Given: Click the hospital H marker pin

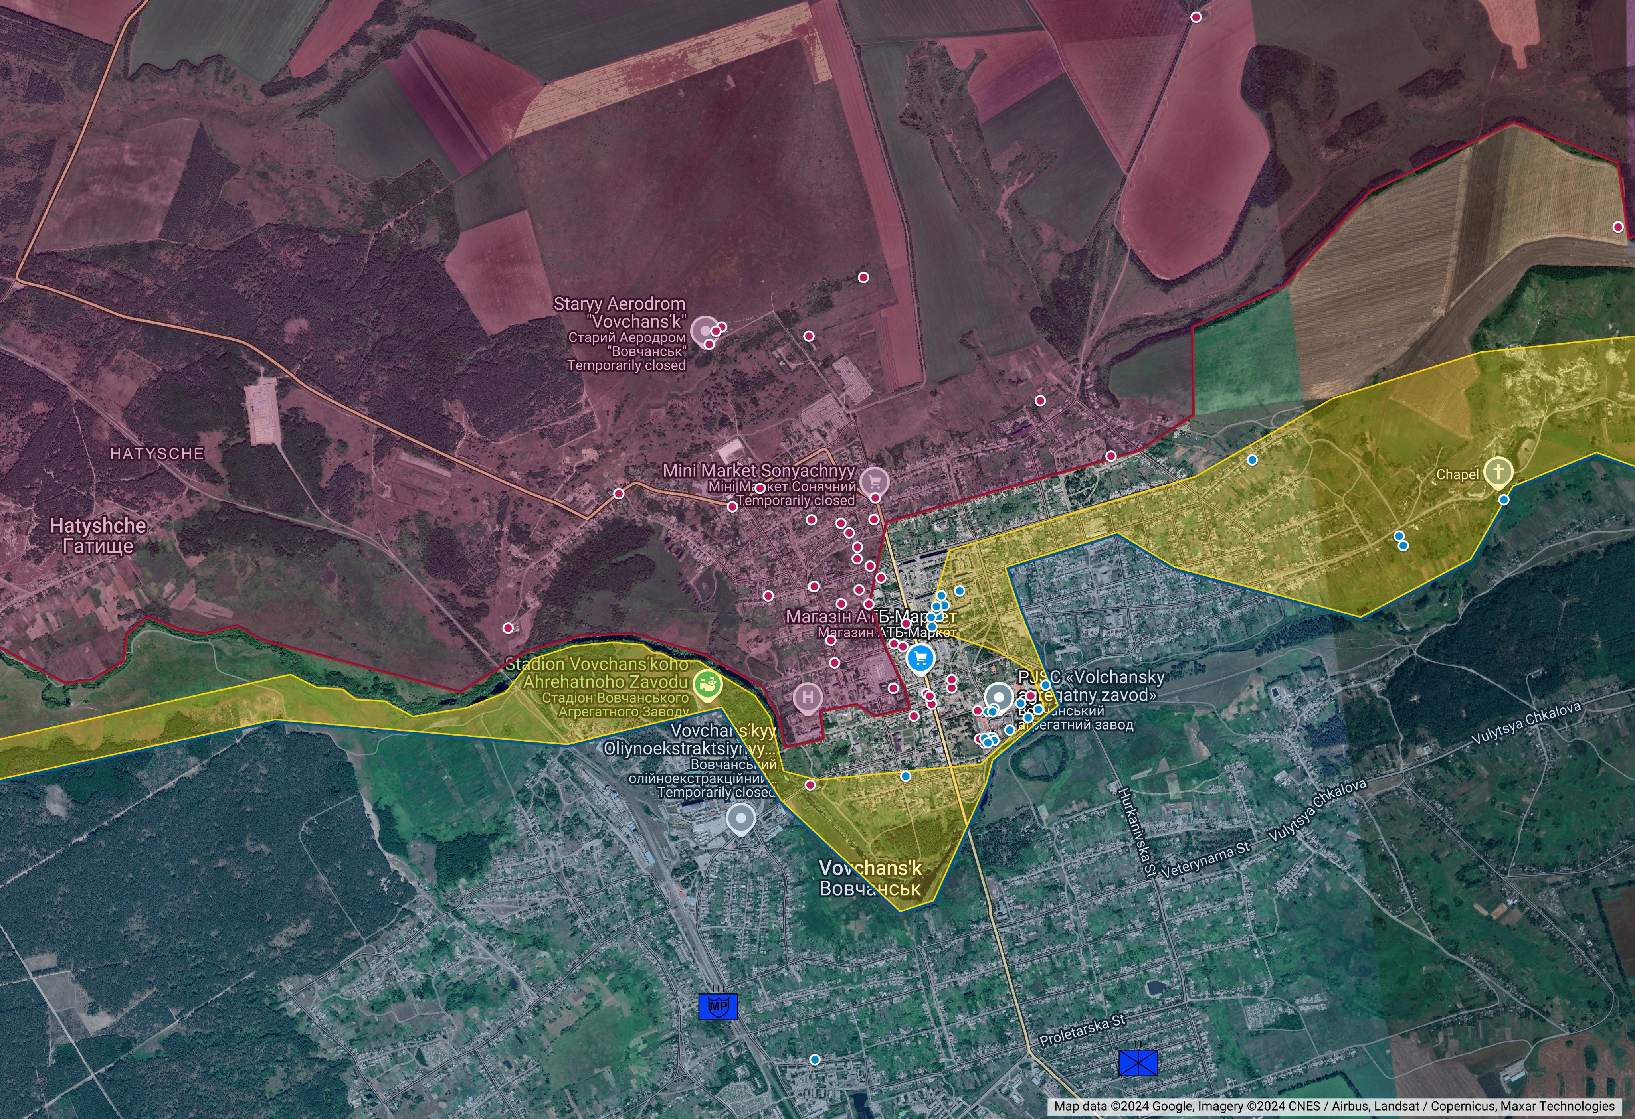Looking at the screenshot, I should (808, 698).
